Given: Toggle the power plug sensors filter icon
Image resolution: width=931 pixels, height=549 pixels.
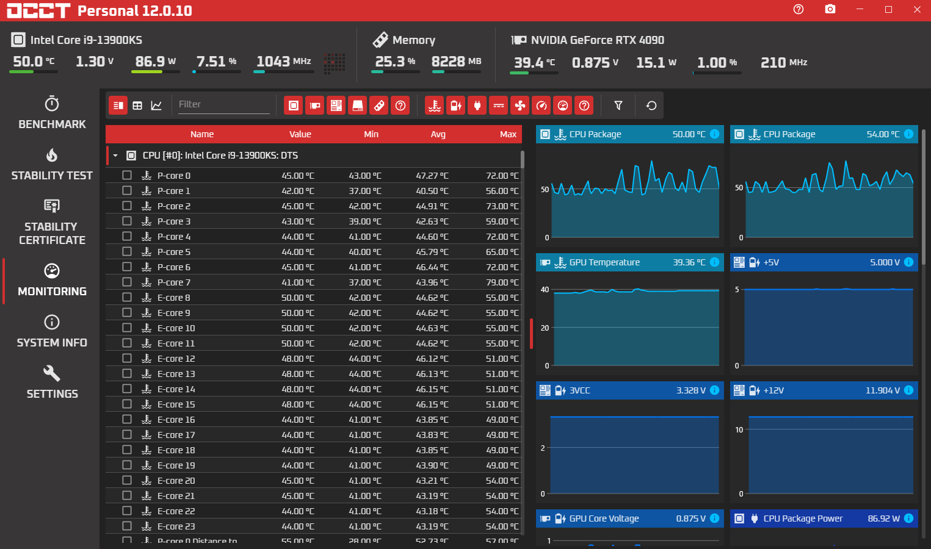Looking at the screenshot, I should point(477,106).
